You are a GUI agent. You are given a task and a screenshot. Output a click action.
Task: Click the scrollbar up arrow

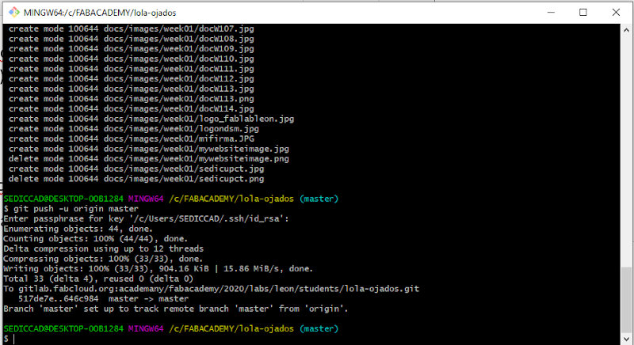(x=626, y=30)
